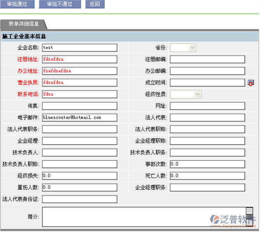
Task: Click the 网址 input field
Action: pos(207,106)
